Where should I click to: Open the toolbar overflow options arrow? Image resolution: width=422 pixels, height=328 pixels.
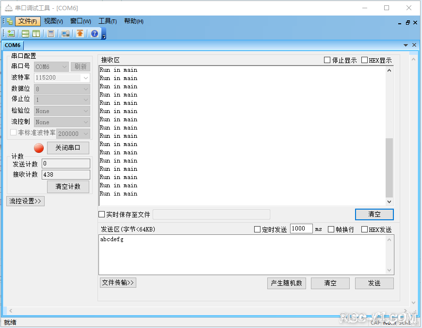coord(104,35)
